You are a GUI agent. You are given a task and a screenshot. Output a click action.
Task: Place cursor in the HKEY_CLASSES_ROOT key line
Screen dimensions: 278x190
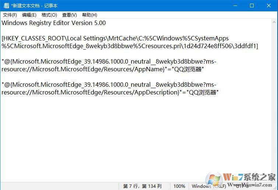tap(115, 38)
